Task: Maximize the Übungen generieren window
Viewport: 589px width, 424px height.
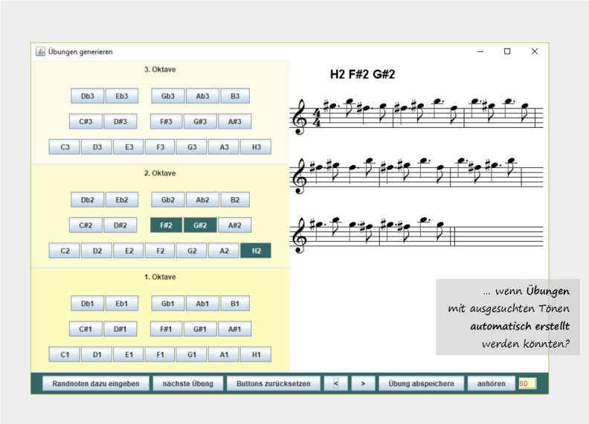Action: [x=507, y=51]
